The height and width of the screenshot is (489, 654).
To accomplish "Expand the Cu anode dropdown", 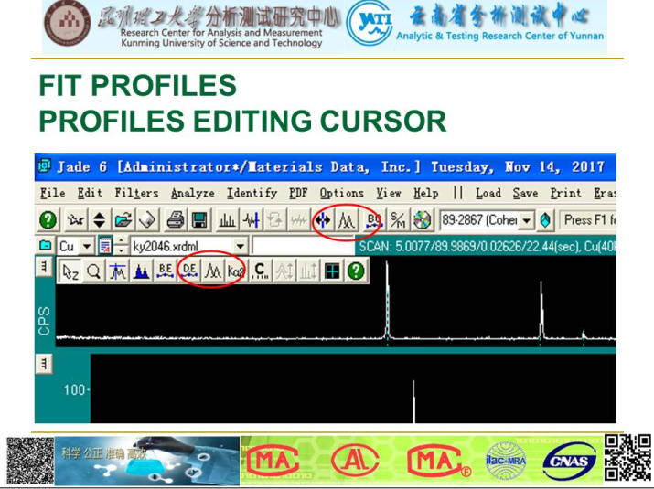I will coord(87,246).
